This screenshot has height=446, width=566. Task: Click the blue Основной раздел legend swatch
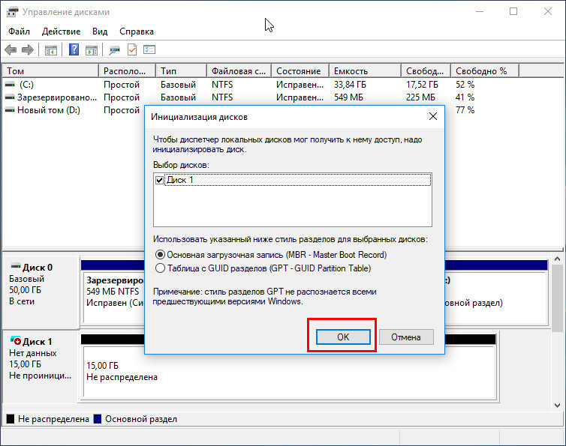point(98,418)
